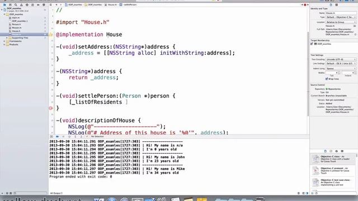This screenshot has height=201, width=358.
Task: Show the File Template library
Action: 326,151
